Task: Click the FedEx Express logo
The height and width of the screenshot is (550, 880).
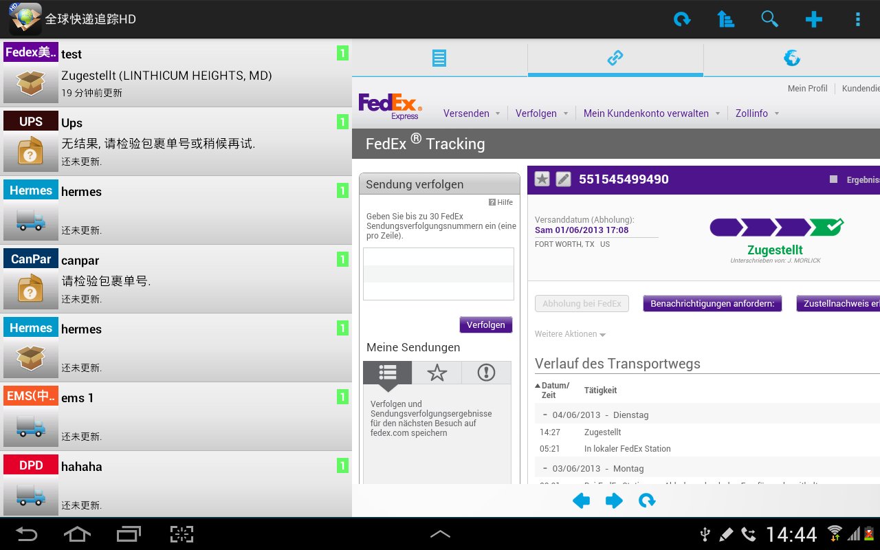Action: pyautogui.click(x=390, y=107)
